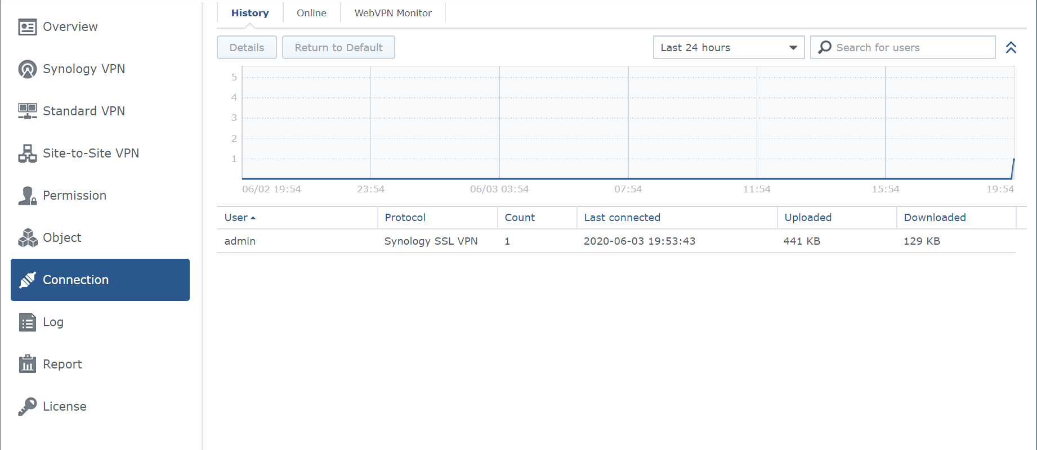This screenshot has height=450, width=1037.
Task: Click the Synology VPN icon
Action: pyautogui.click(x=27, y=69)
